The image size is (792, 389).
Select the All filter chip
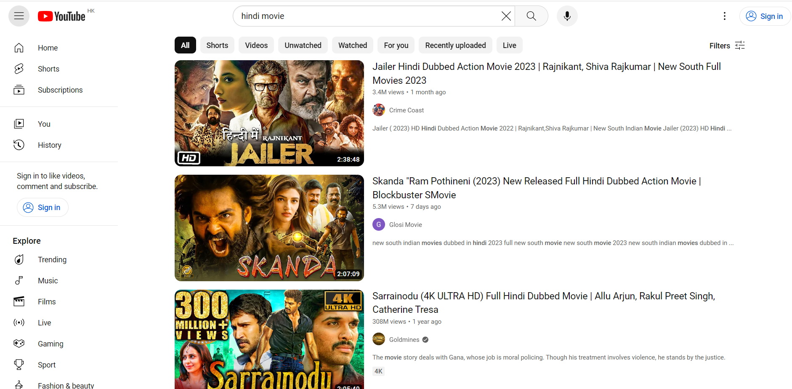coord(185,45)
